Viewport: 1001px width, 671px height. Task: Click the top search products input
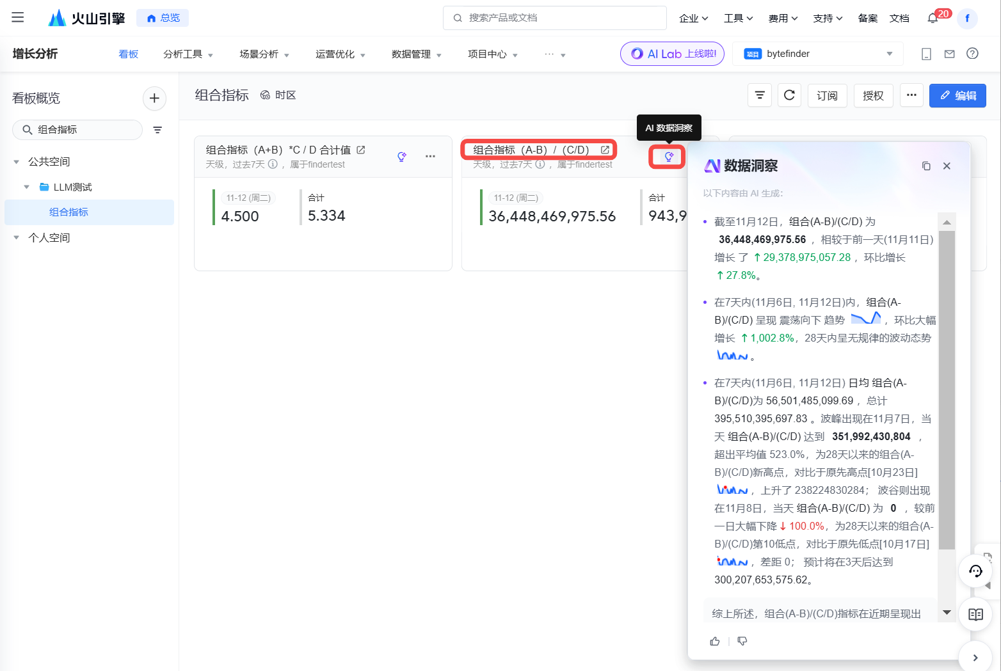555,18
